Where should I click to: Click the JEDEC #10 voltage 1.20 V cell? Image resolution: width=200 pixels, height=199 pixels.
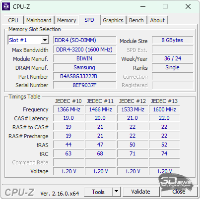(x=68, y=171)
